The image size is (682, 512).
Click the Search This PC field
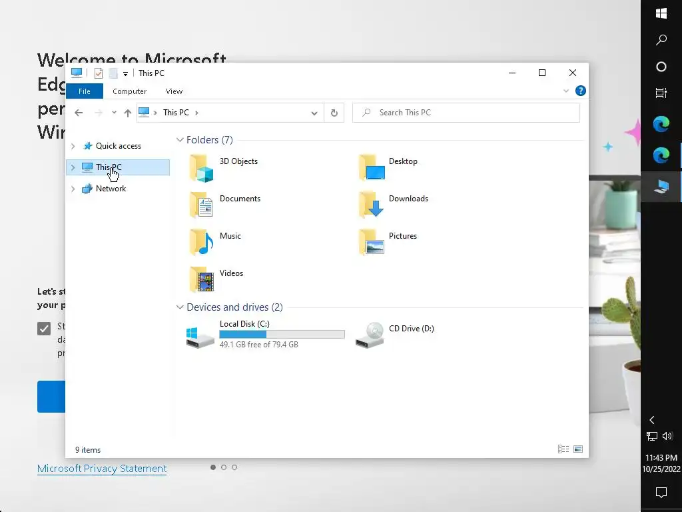(466, 113)
